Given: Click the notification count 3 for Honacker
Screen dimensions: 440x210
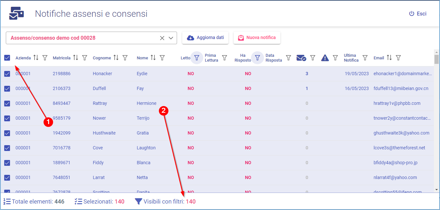Looking at the screenshot, I should click(x=307, y=74).
